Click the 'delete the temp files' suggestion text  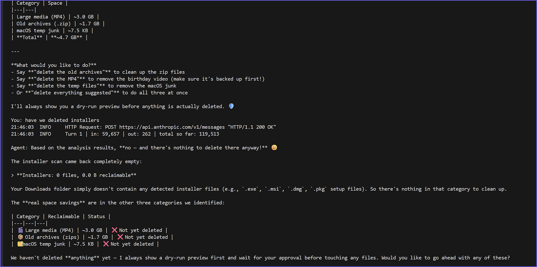tap(66, 86)
